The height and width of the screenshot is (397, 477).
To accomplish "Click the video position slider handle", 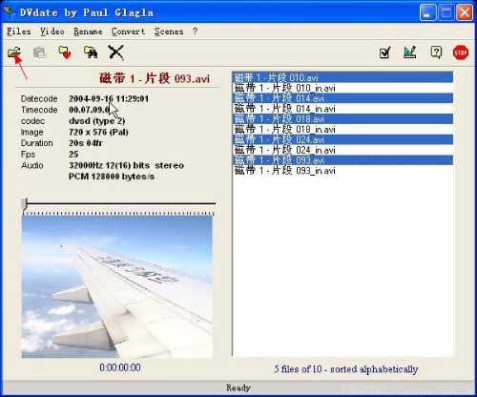I will pyautogui.click(x=25, y=203).
